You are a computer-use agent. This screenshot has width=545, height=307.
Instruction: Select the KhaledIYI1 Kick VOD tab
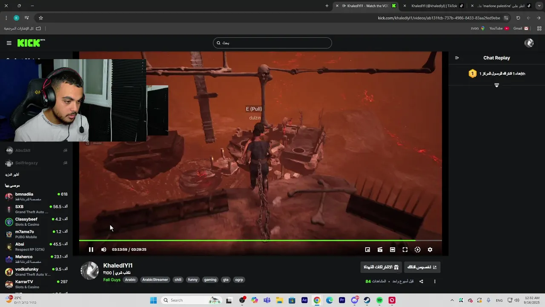(367, 6)
